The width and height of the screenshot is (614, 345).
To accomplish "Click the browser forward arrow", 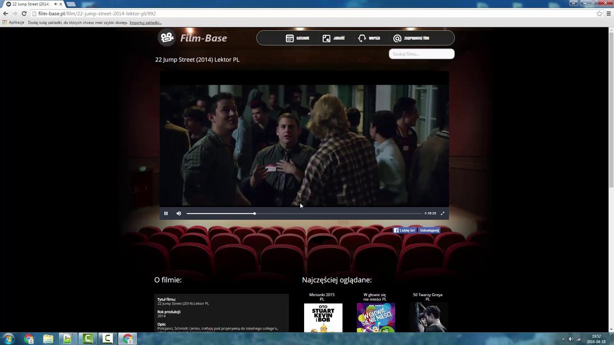I will [x=15, y=13].
